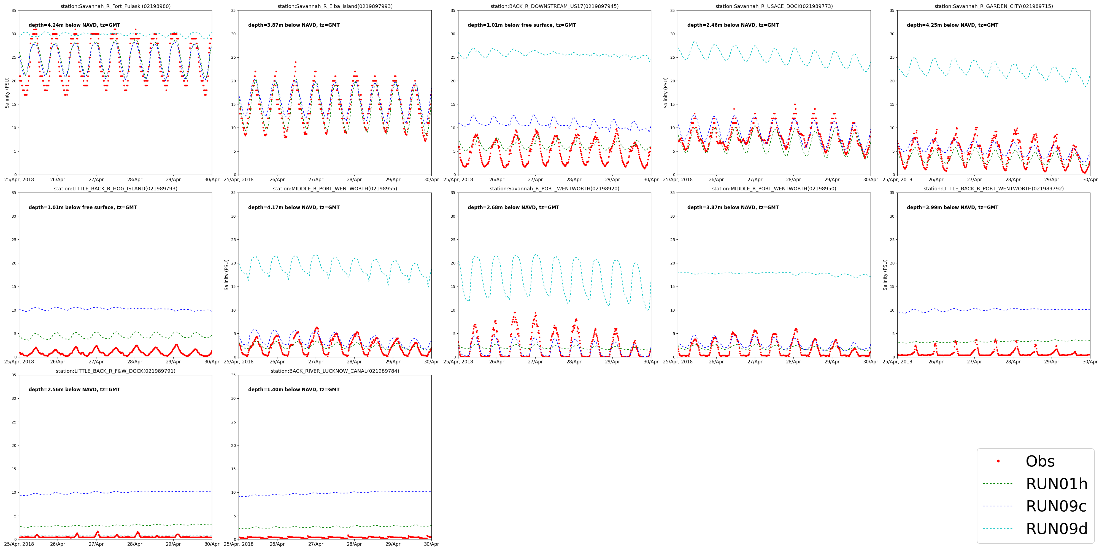This screenshot has height=551, width=1102.
Task: Click the MIDDLE_R_PORT_WENTWORTH(02198950) plot title
Action: (x=774, y=189)
